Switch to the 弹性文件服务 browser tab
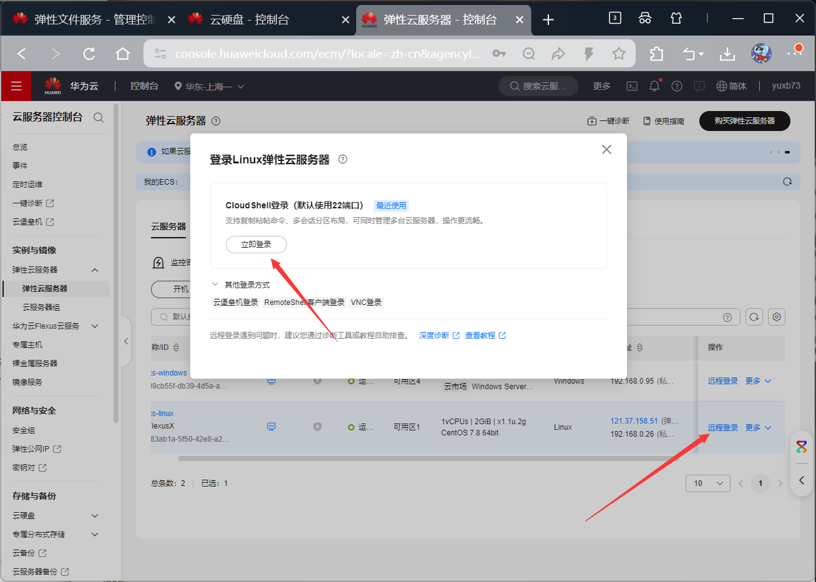Image resolution: width=816 pixels, height=582 pixels. [94, 19]
